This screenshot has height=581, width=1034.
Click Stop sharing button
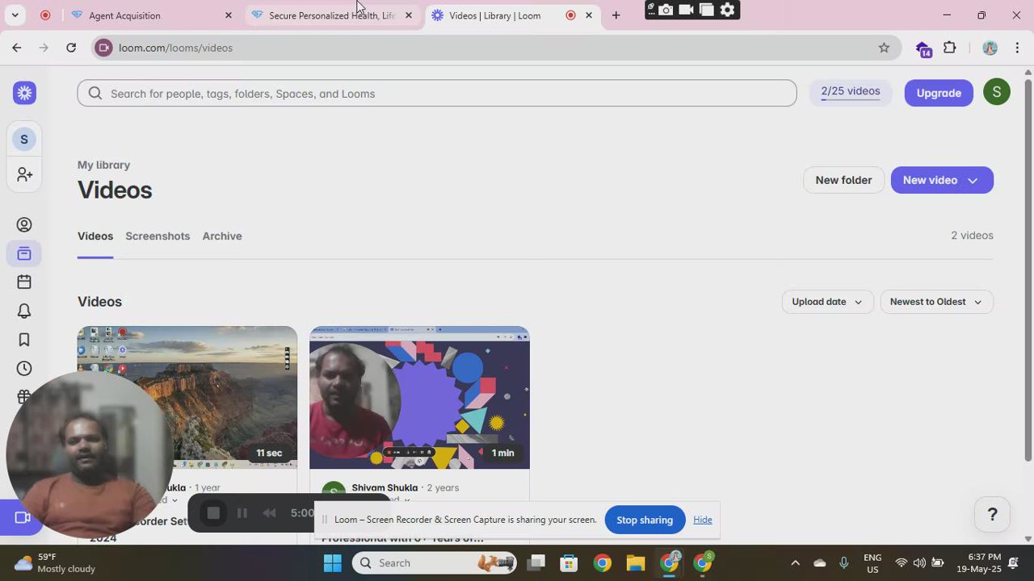(645, 520)
